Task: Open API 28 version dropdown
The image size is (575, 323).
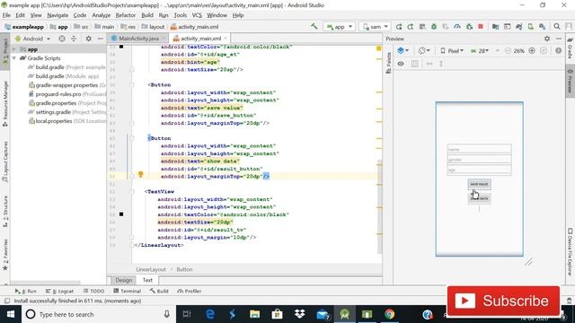Action: pos(480,50)
